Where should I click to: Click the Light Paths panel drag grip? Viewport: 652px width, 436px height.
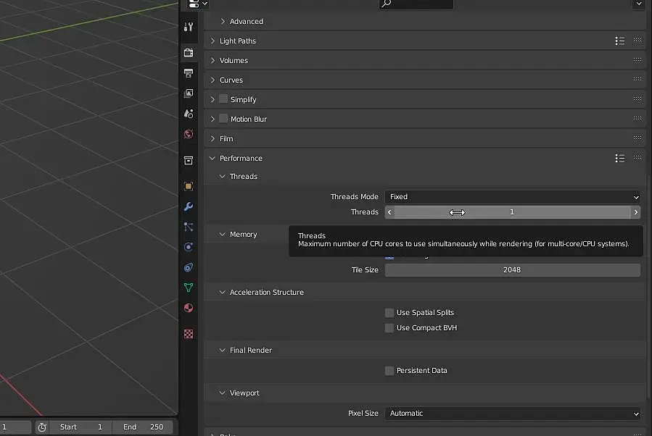(637, 41)
